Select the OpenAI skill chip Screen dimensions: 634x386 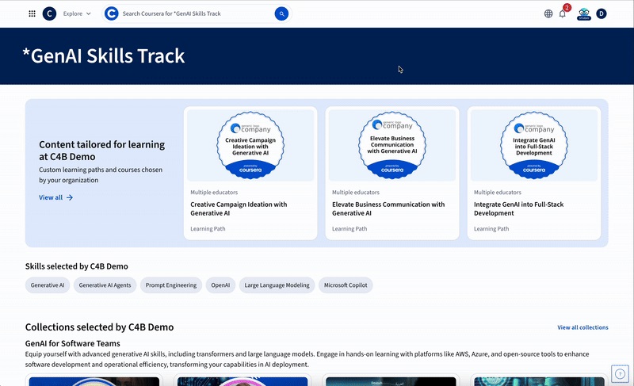point(220,285)
